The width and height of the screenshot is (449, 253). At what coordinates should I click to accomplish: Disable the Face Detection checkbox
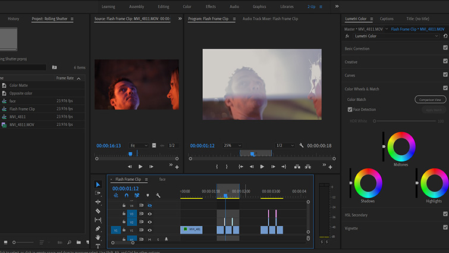tap(350, 110)
